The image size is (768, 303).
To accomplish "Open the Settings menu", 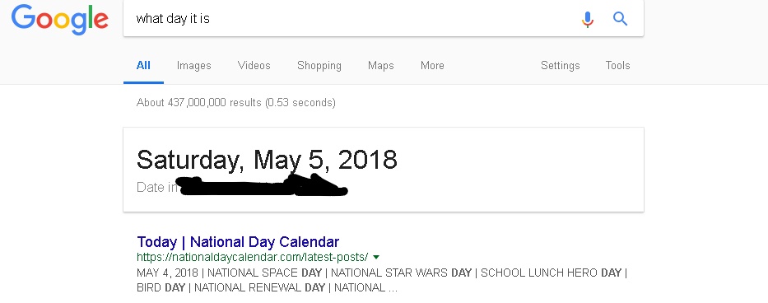I will (560, 66).
